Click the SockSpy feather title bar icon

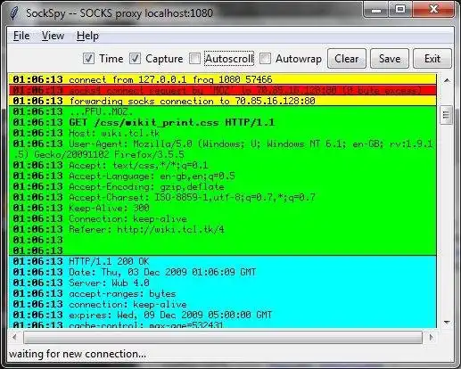point(14,13)
